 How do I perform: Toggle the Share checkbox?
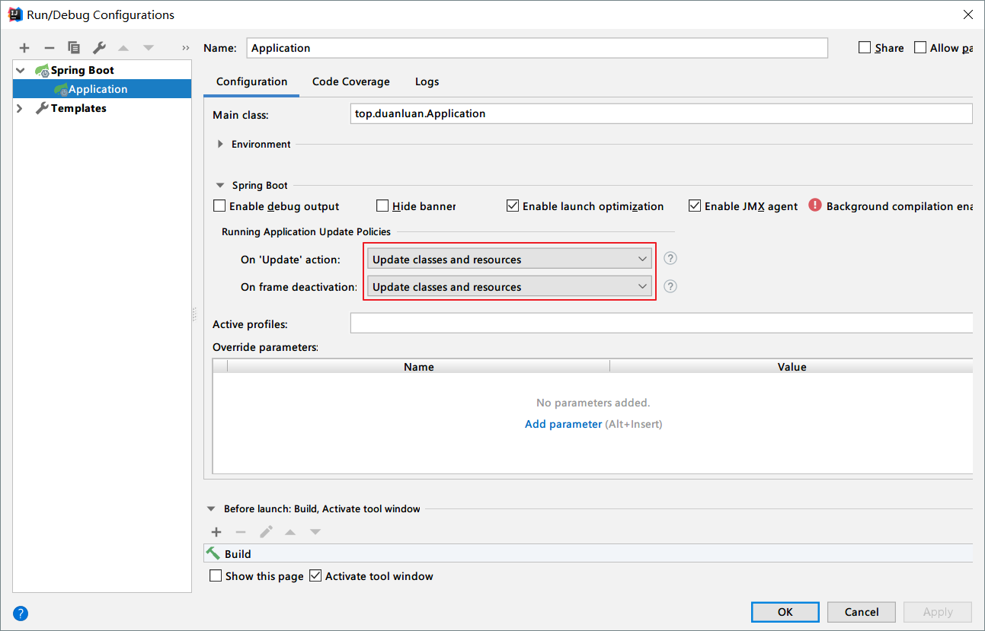pos(865,47)
